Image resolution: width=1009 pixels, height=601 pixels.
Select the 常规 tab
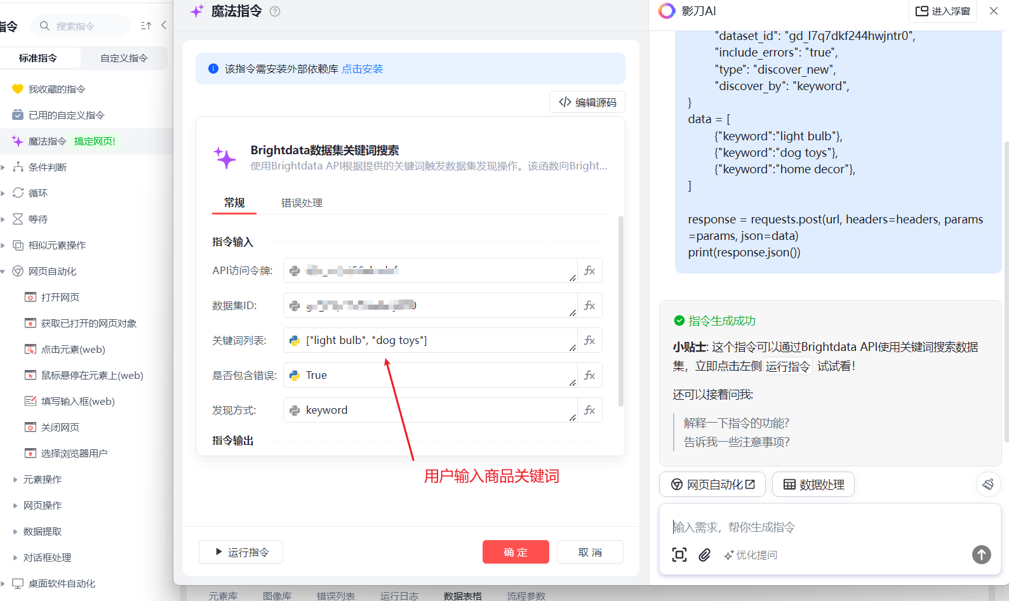pyautogui.click(x=234, y=202)
